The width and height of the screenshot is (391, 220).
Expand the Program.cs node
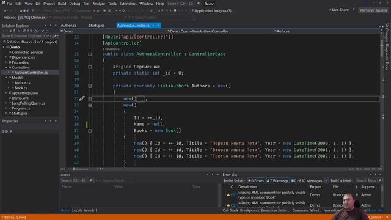tap(6, 108)
